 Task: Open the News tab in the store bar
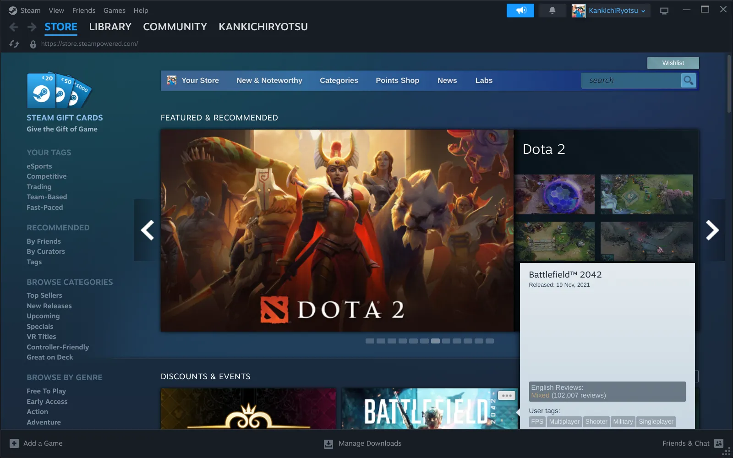point(447,81)
